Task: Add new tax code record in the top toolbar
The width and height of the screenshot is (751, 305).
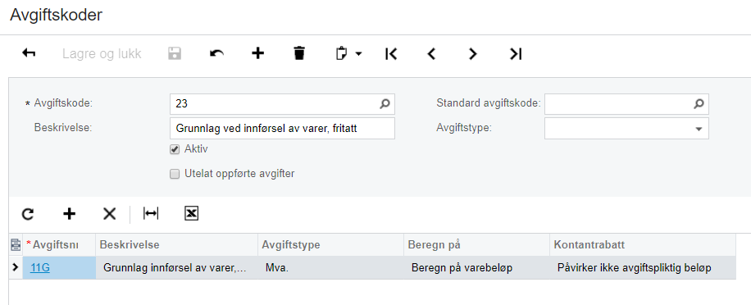Action: (x=257, y=53)
